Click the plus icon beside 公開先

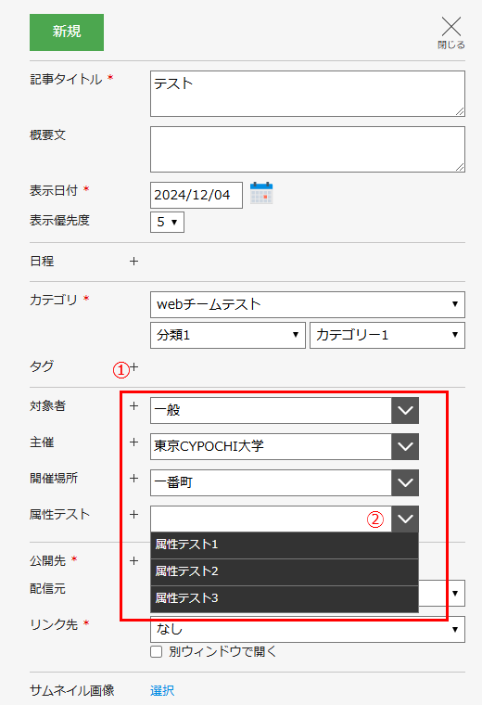pyautogui.click(x=133, y=561)
